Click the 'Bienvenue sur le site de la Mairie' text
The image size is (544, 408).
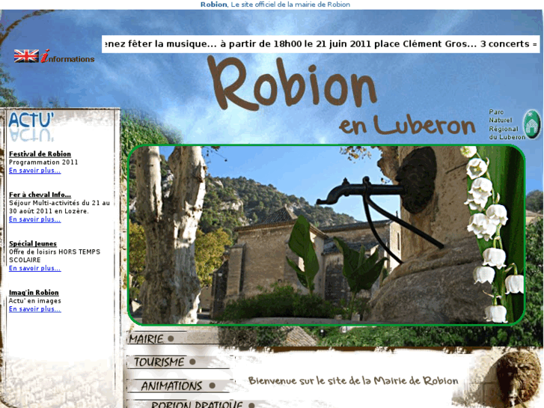(x=353, y=381)
